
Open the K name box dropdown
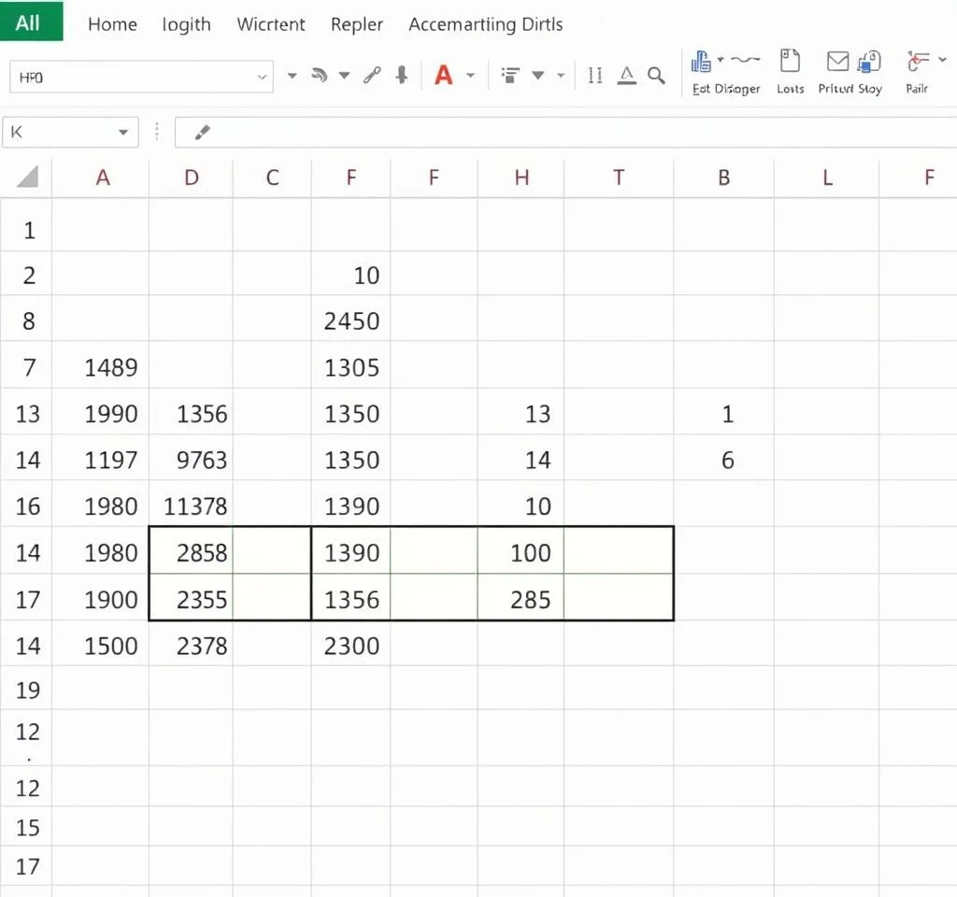(123, 133)
